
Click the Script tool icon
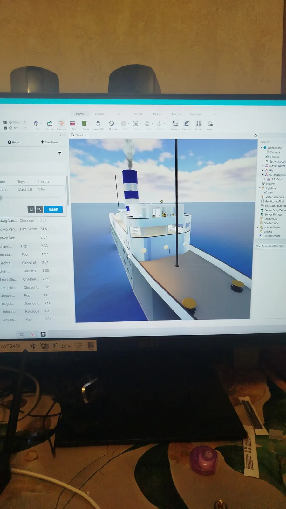[85, 123]
